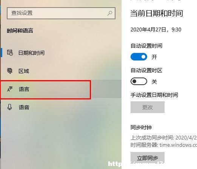Click the 当前日期和时间 heading
The image size is (197, 169).
click(x=157, y=13)
